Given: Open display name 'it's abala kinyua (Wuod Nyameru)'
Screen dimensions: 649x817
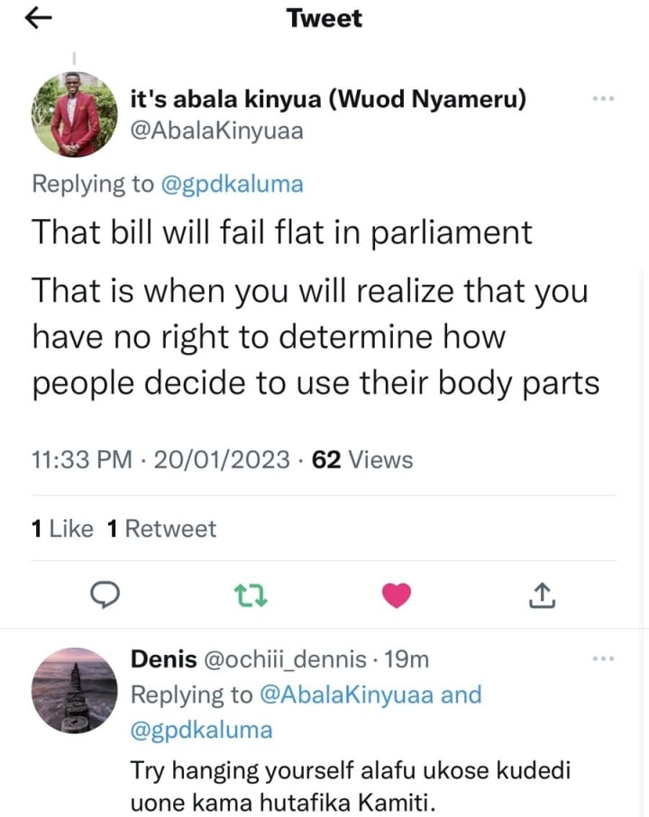Looking at the screenshot, I should (x=328, y=98).
